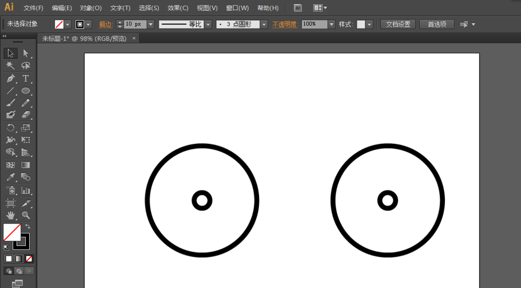This screenshot has height=288, width=521.
Task: Set paint to None in tools panel
Action: tap(29, 258)
